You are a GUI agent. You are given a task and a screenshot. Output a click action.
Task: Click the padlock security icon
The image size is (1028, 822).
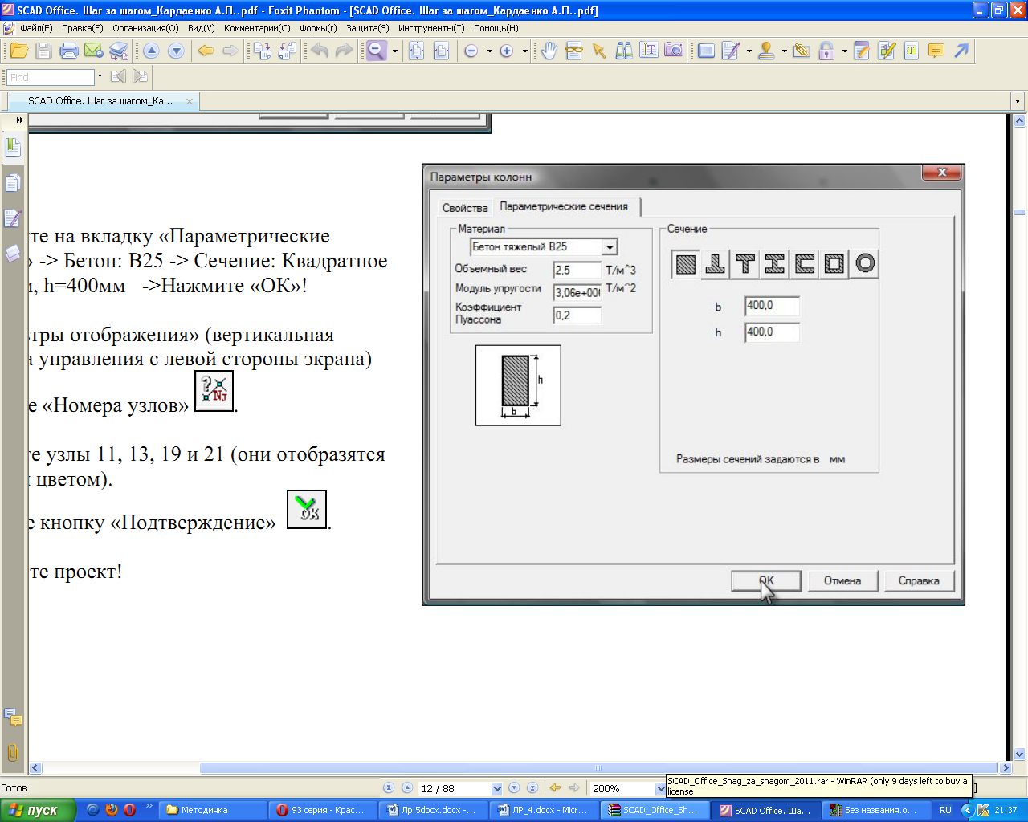826,51
